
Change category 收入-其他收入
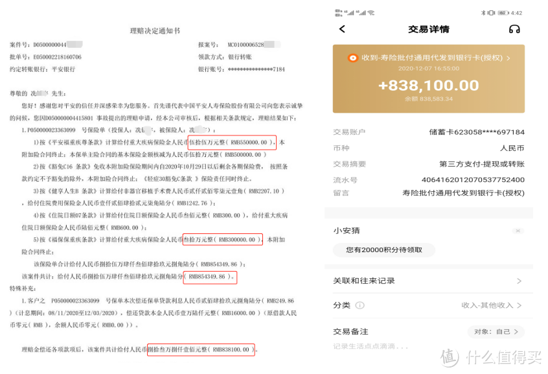(492, 305)
